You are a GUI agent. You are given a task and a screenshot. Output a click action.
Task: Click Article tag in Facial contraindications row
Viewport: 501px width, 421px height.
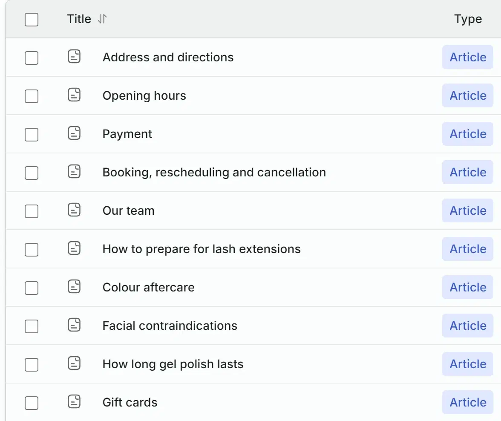click(x=468, y=326)
